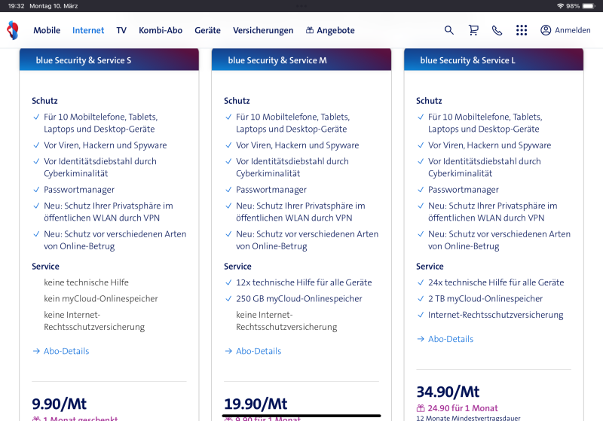Viewport: 603px width, 421px height.
Task: Open the Kombi-Abo menu
Action: point(161,30)
